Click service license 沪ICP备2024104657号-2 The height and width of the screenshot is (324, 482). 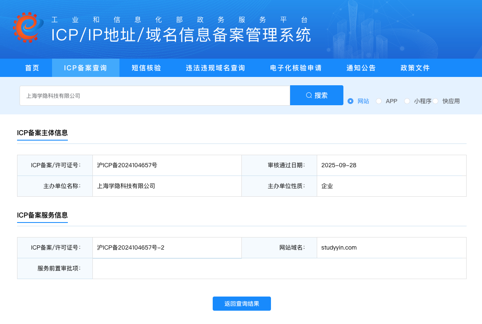coord(131,247)
